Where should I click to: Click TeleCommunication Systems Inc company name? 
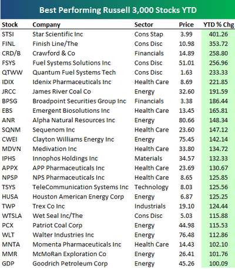(80, 187)
